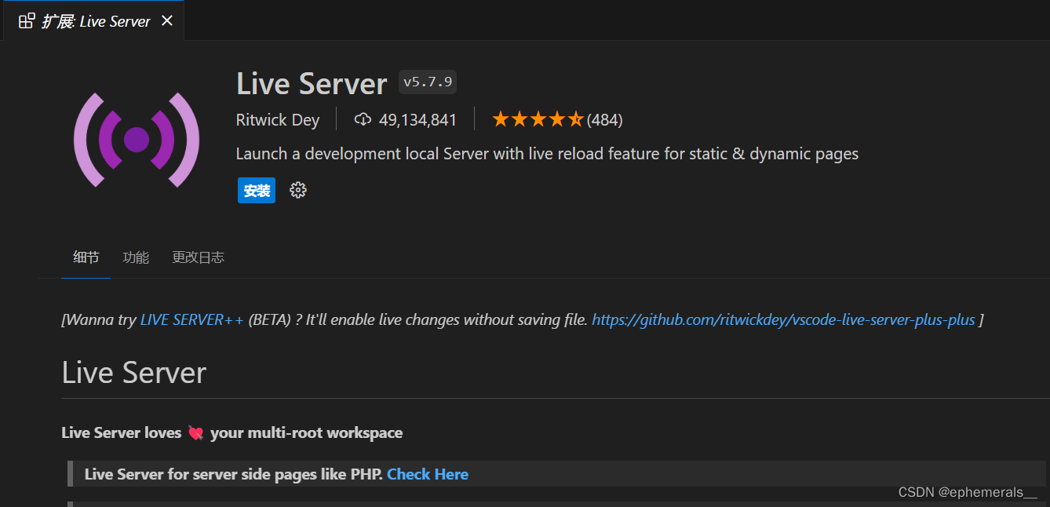Follow the Check Here link

click(428, 474)
